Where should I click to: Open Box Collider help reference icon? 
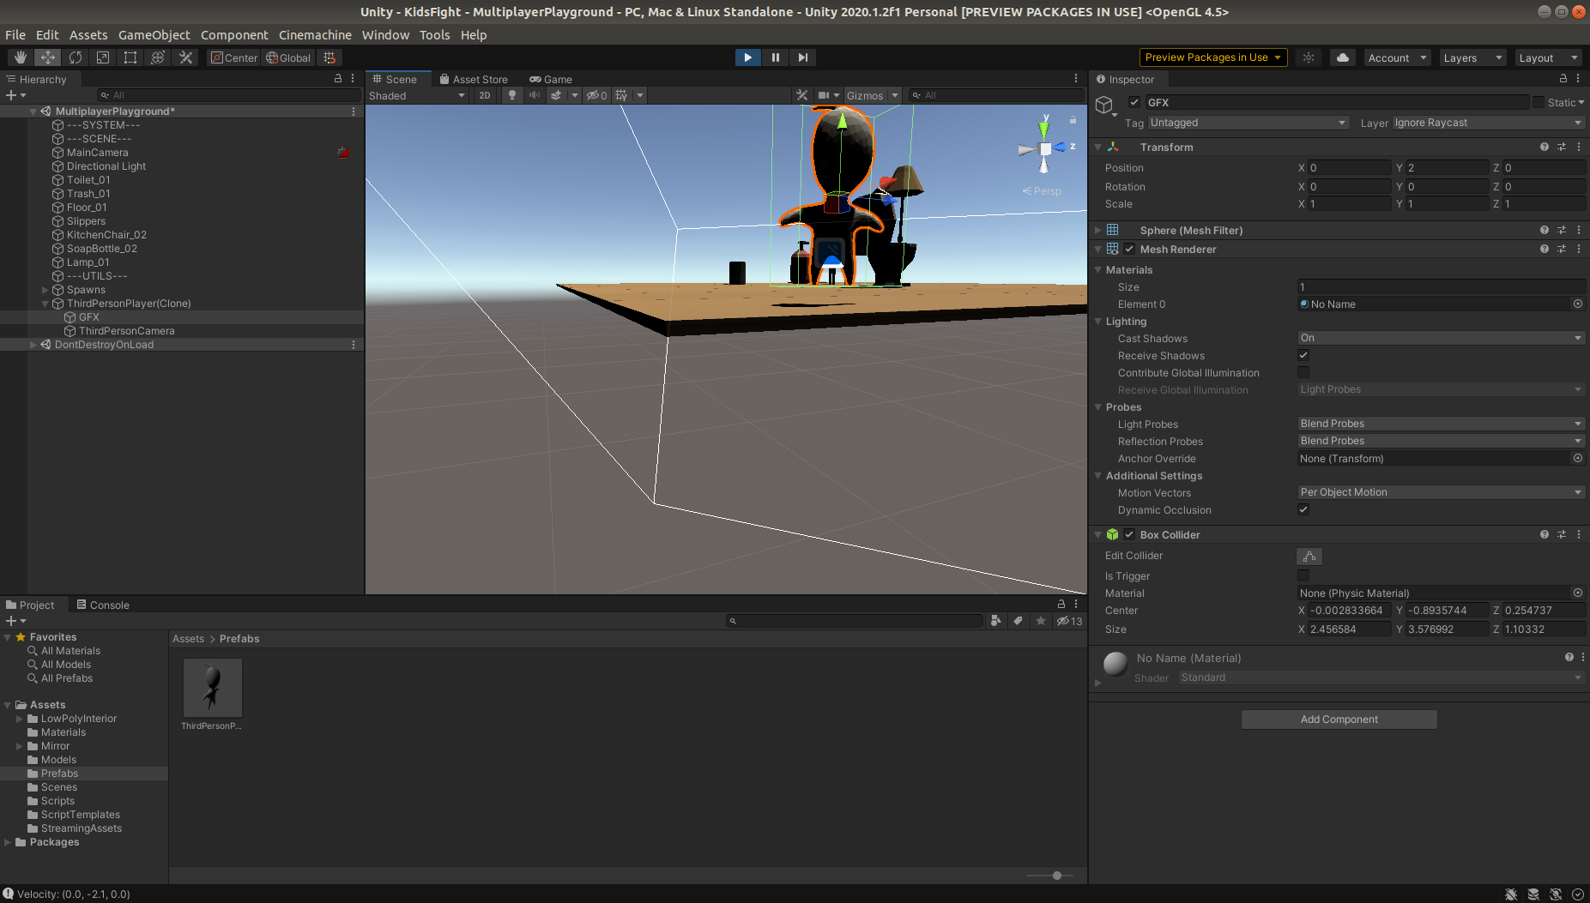coord(1545,534)
